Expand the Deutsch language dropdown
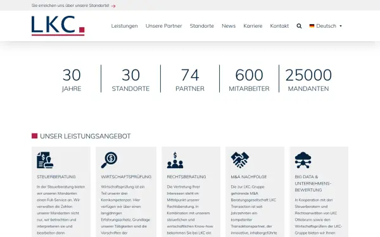The image size is (380, 237). coord(326,26)
